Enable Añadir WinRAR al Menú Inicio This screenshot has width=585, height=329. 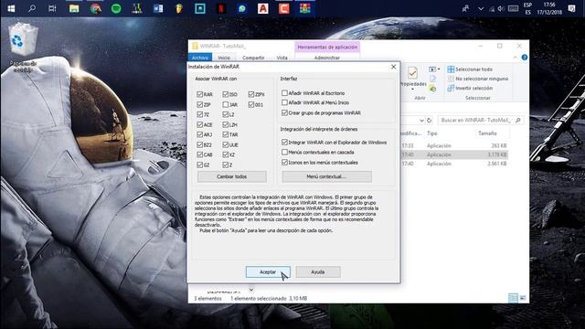coord(284,102)
